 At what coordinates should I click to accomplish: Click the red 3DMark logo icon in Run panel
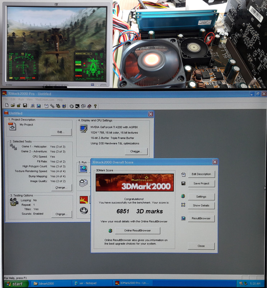point(84,200)
